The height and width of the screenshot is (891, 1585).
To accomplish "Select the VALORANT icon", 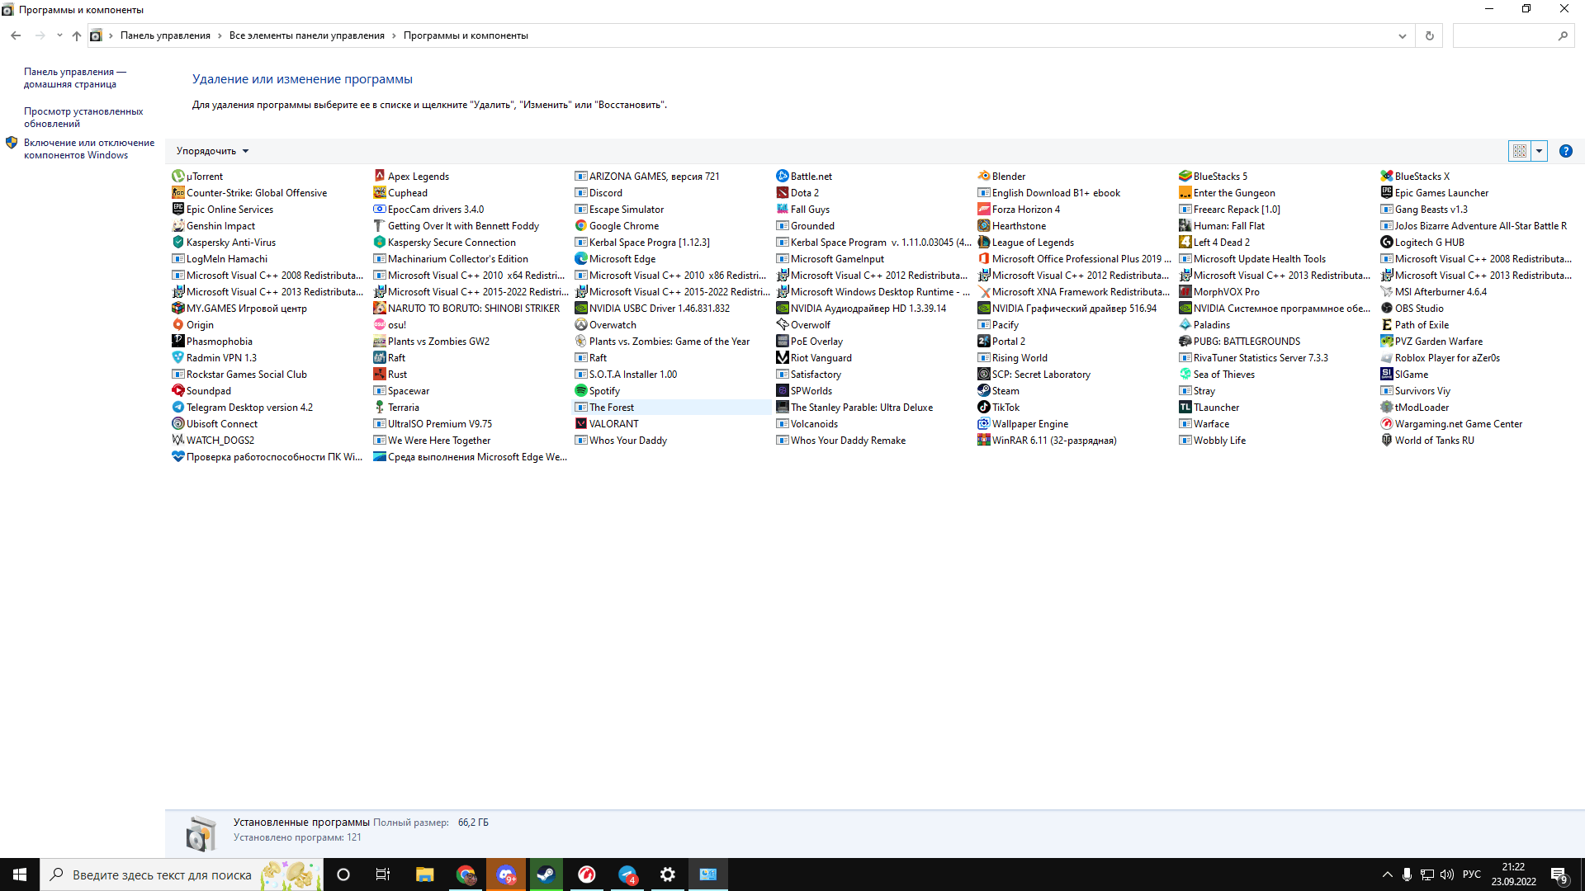I will click(580, 423).
